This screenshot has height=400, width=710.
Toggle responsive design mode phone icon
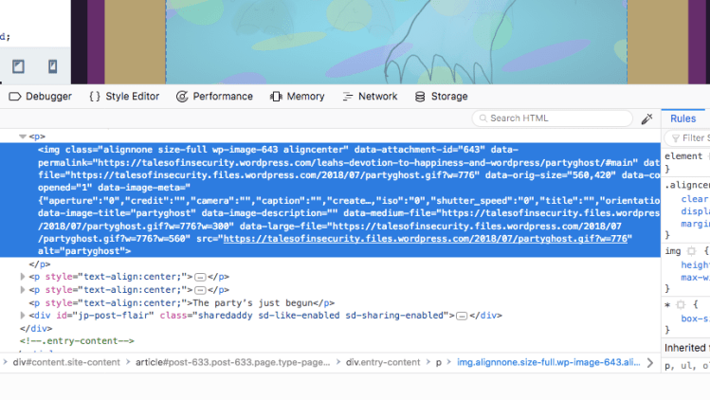pyautogui.click(x=52, y=66)
